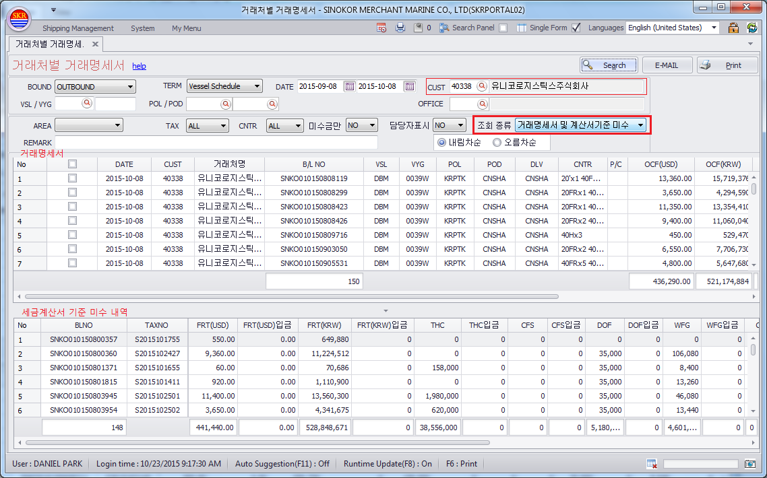
Task: Click the OFFICE lookup magnifier icon
Action: pos(483,104)
